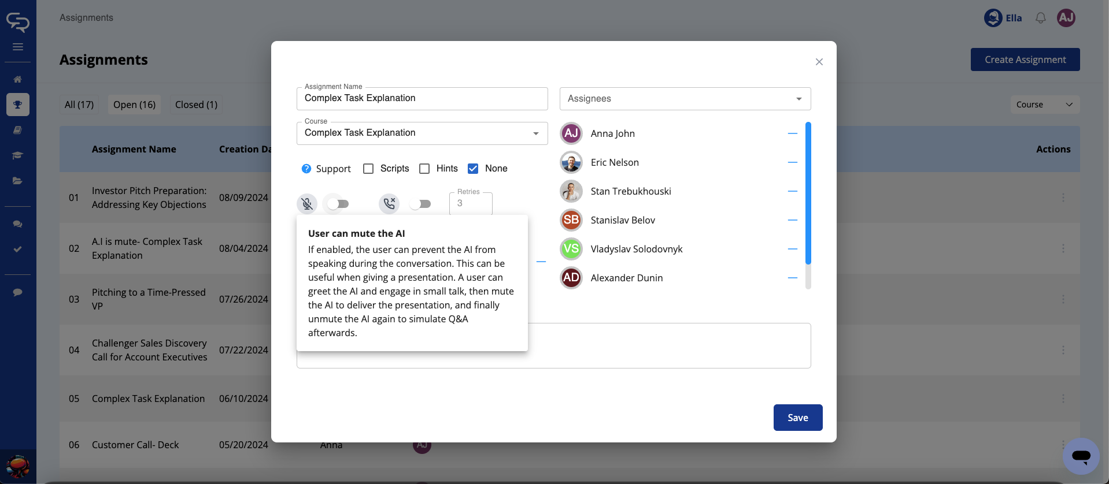1109x484 pixels.
Task: Open the Course dropdown in dialog
Action: (422, 133)
